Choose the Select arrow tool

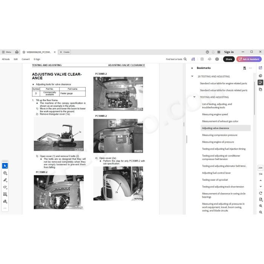(5, 166)
